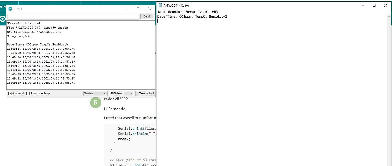Open the 9600 baud rate dropdown
The width and height of the screenshot is (392, 166).
121,93
